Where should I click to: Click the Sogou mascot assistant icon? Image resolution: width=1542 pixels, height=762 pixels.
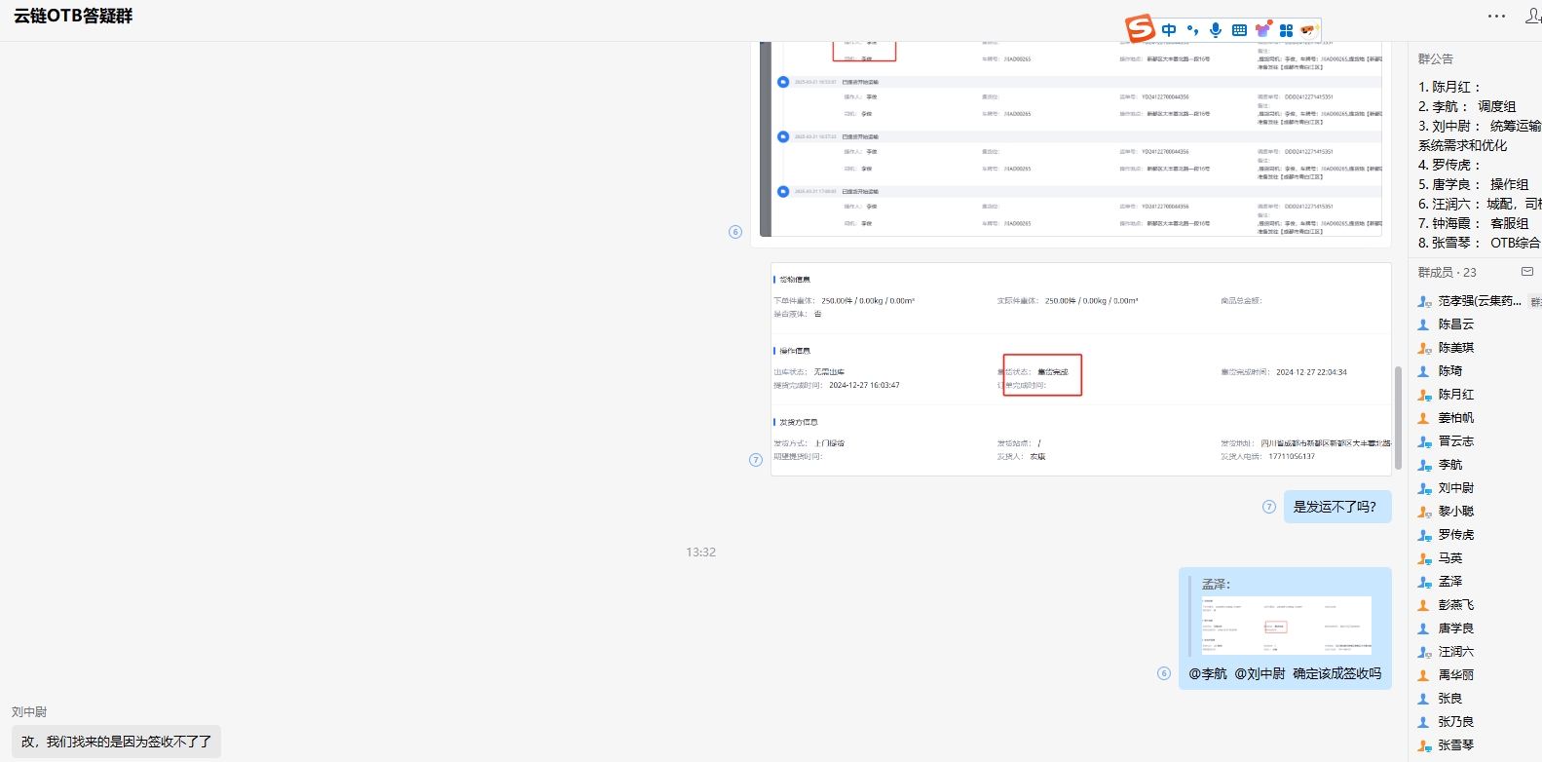[x=1308, y=29]
